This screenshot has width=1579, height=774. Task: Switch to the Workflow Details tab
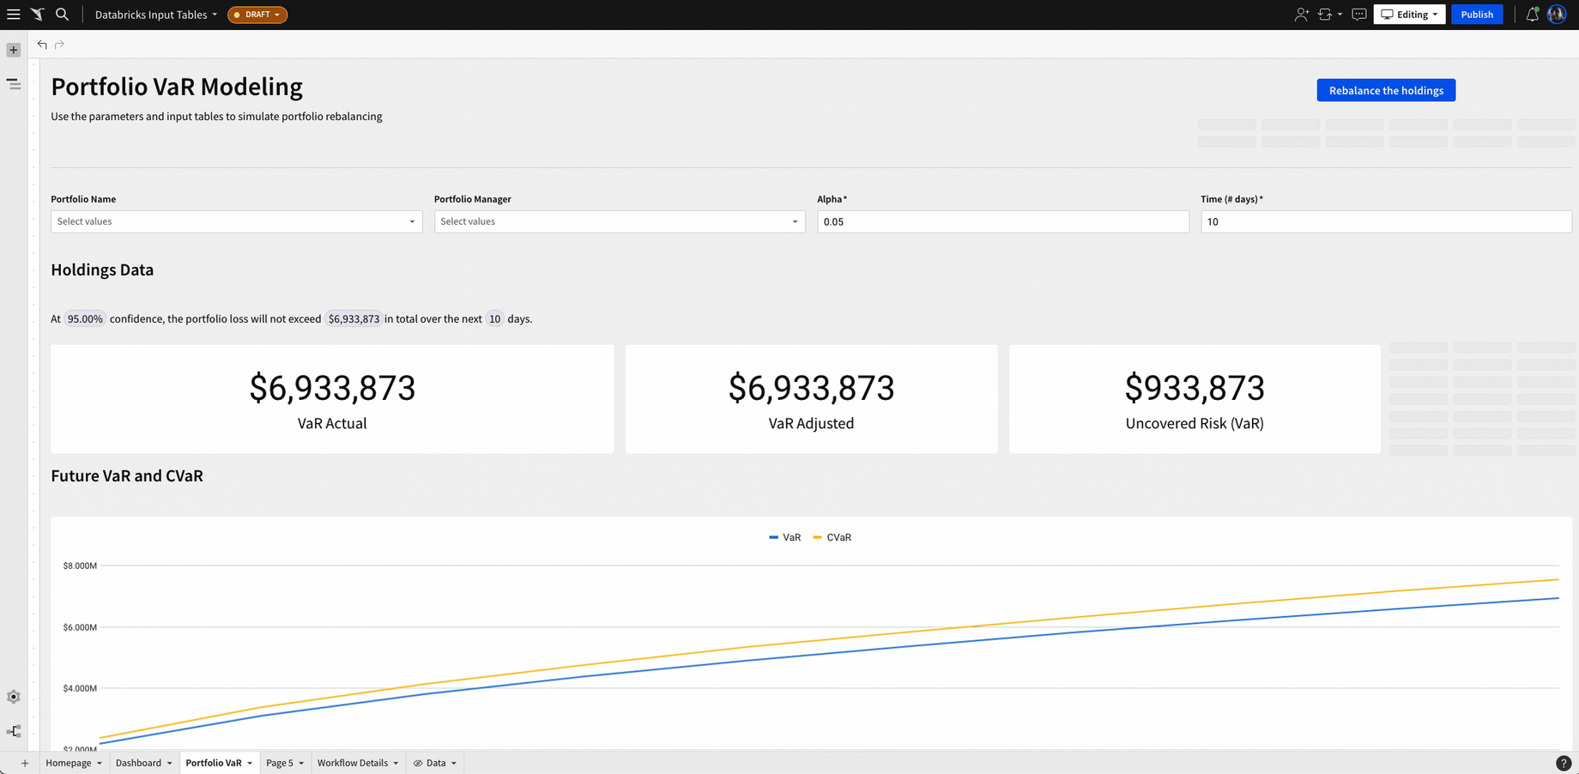tap(358, 763)
